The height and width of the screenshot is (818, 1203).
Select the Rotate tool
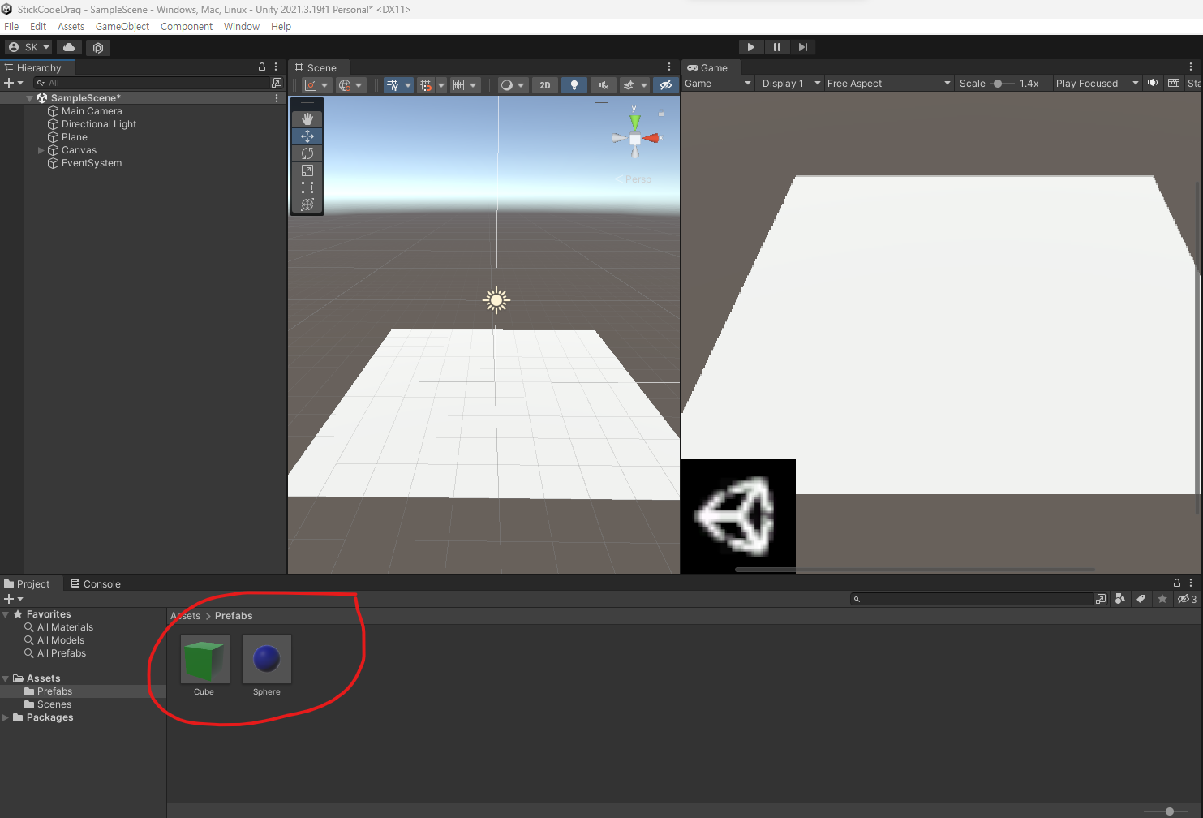[307, 153]
